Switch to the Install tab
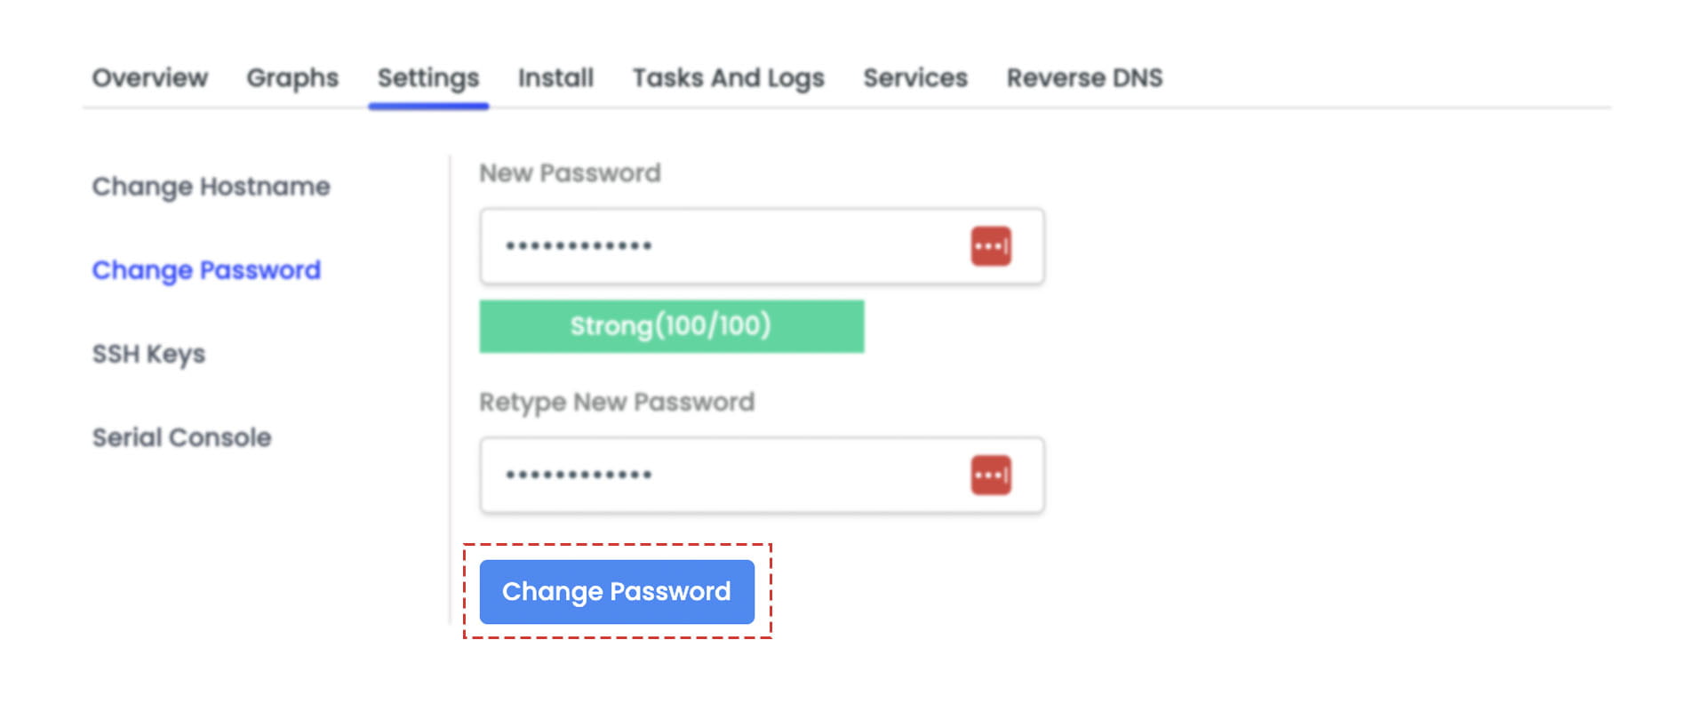1685x704 pixels. tap(555, 78)
